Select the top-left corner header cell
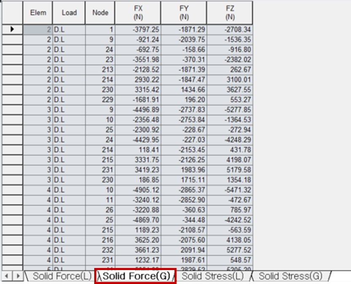Image resolution: width=351 pixels, height=284 pixels. click(13, 13)
